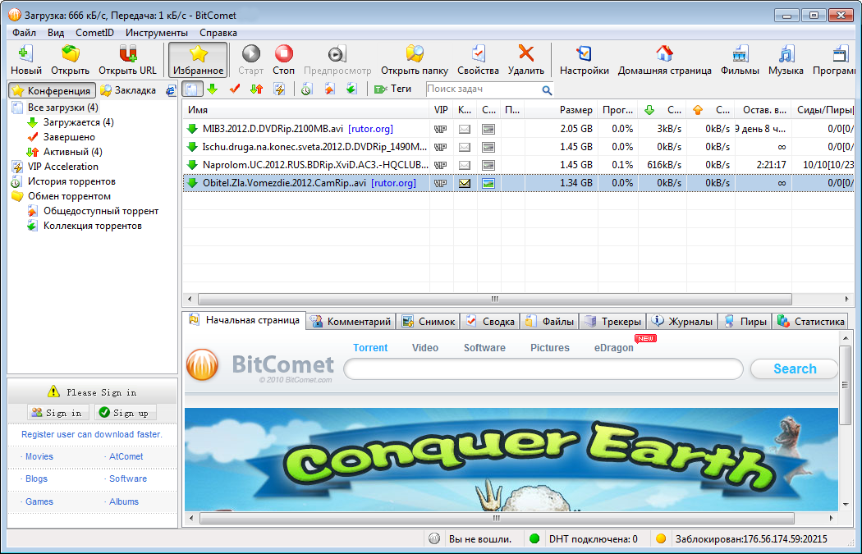Image resolution: width=862 pixels, height=554 pixels.
Task: Sort task list by Размер column header
Action: [560, 110]
